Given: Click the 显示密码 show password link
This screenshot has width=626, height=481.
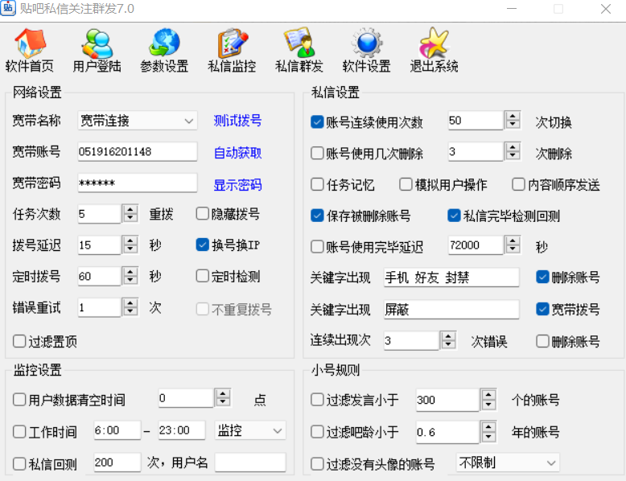Looking at the screenshot, I should tap(237, 184).
